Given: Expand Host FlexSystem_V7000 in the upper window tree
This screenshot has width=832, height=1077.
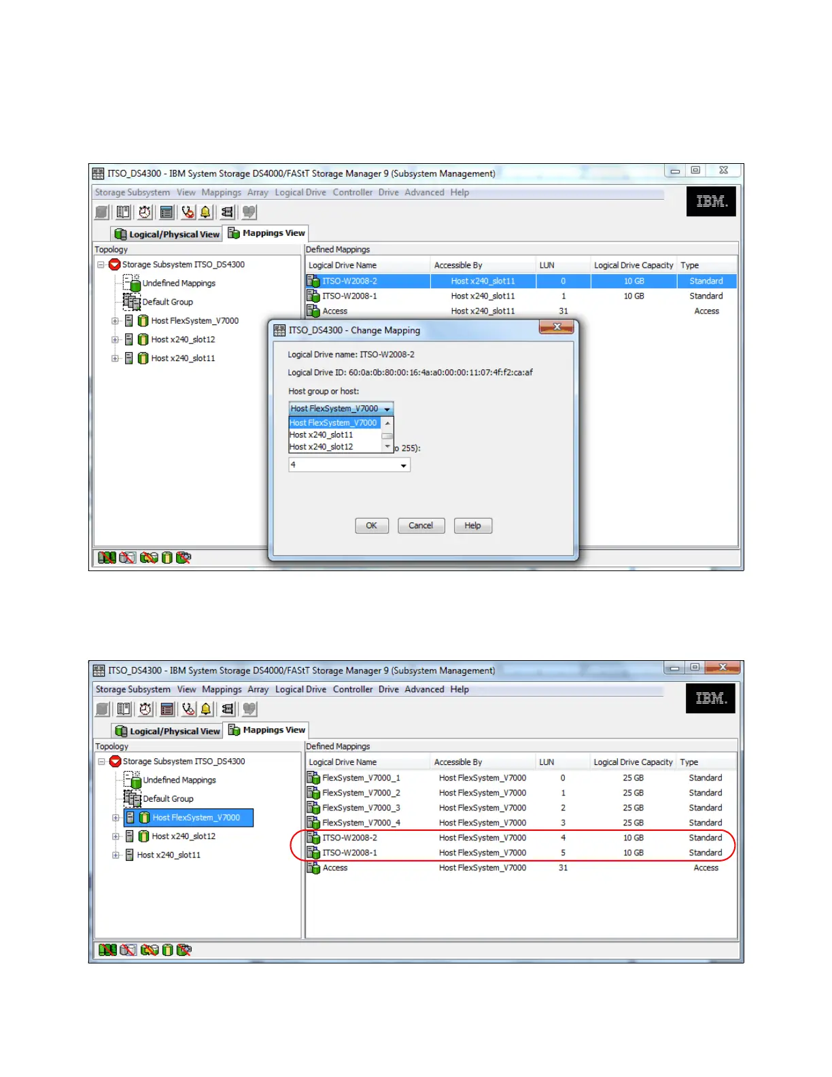Looking at the screenshot, I should pos(115,321).
